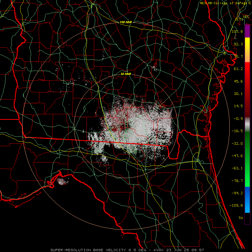Click the VEL legend title
Screen dimensions: 252x252
coord(246,17)
